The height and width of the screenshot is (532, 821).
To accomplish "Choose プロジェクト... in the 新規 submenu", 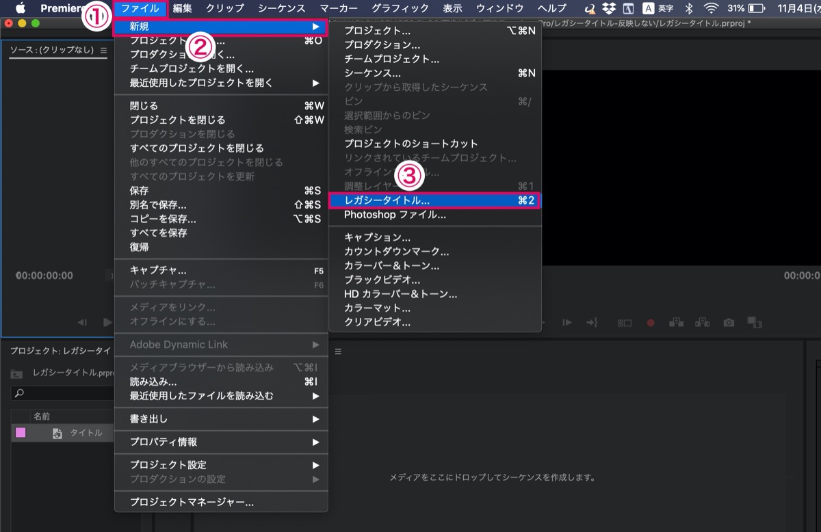I will point(434,31).
